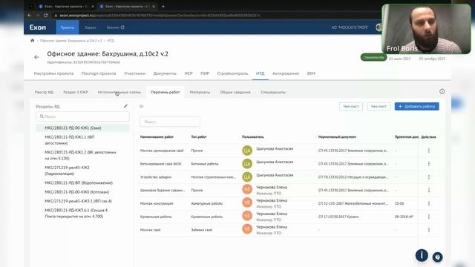Open the Реестр ИД sub-tab

[x=44, y=92]
